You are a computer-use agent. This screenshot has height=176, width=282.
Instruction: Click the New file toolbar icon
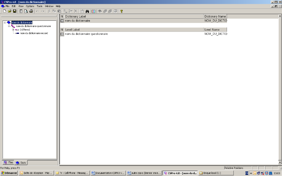pyautogui.click(x=5, y=11)
